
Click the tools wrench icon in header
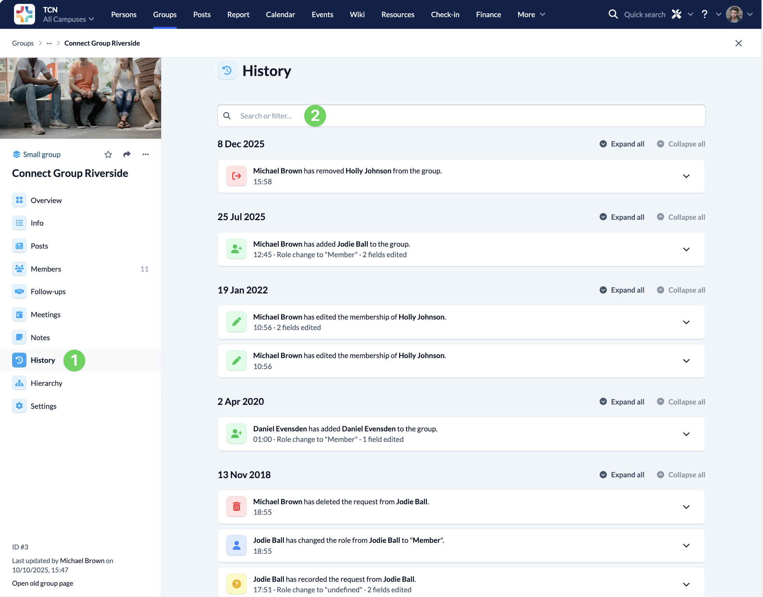pyautogui.click(x=677, y=14)
